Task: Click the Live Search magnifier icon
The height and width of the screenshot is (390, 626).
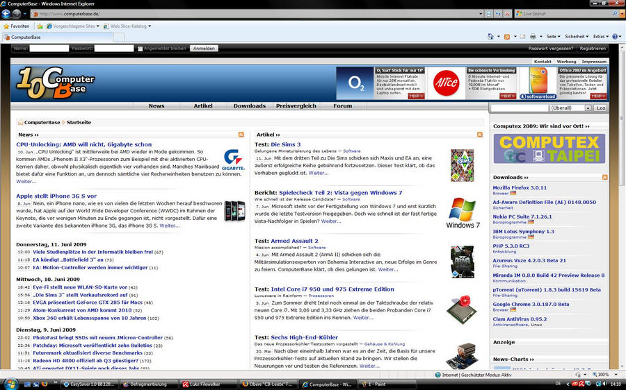Action: [x=615, y=14]
